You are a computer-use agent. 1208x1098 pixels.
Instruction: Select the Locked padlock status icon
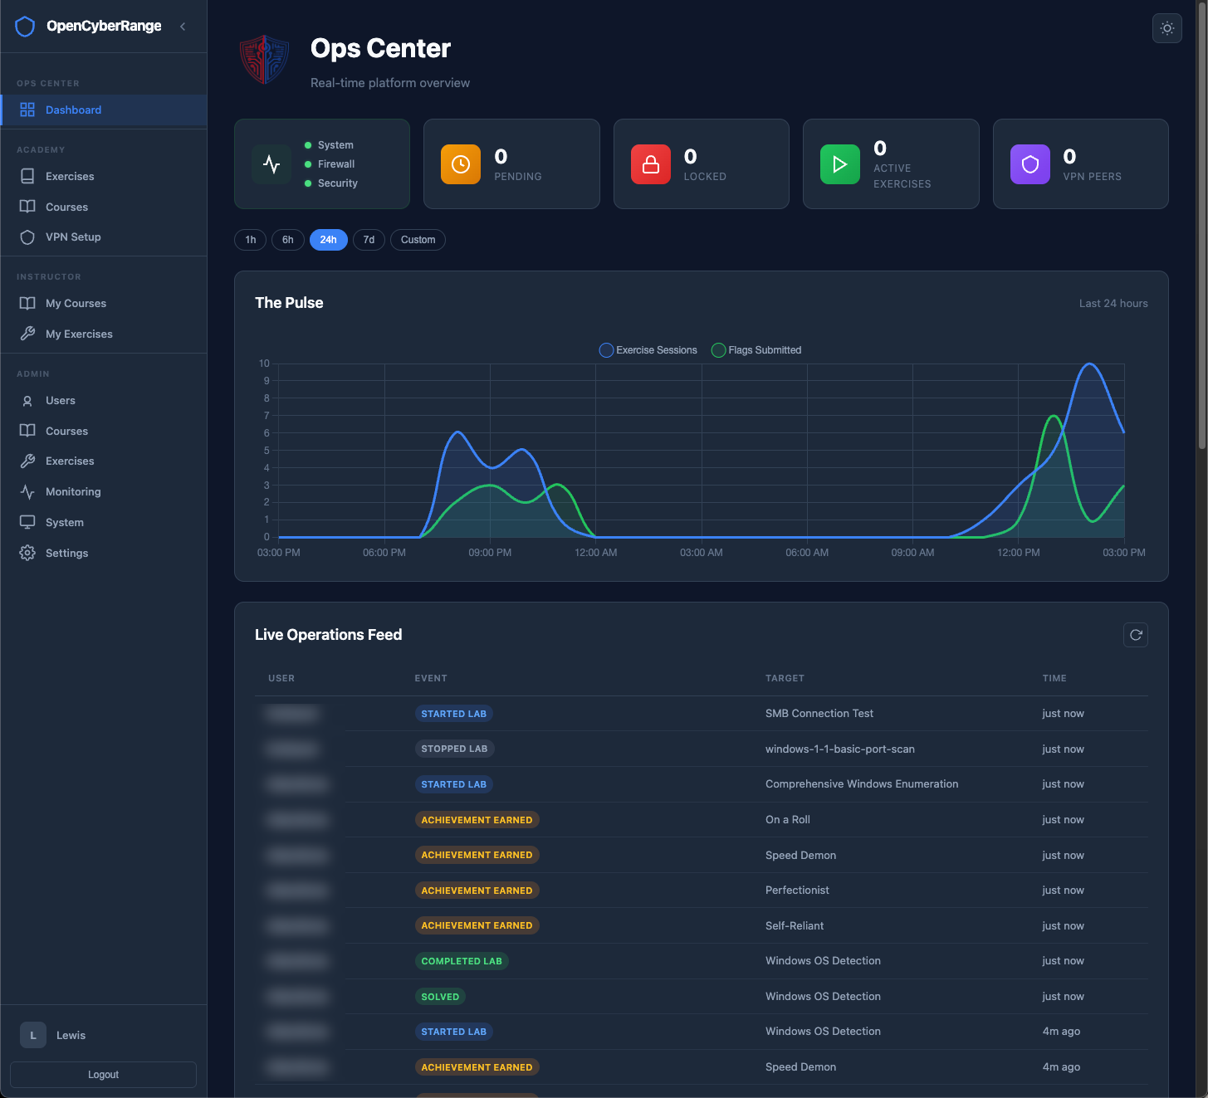coord(650,163)
